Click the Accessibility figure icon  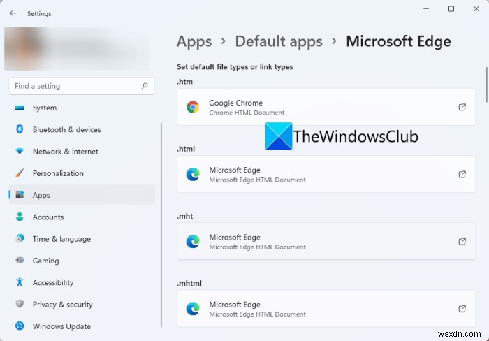click(x=20, y=282)
